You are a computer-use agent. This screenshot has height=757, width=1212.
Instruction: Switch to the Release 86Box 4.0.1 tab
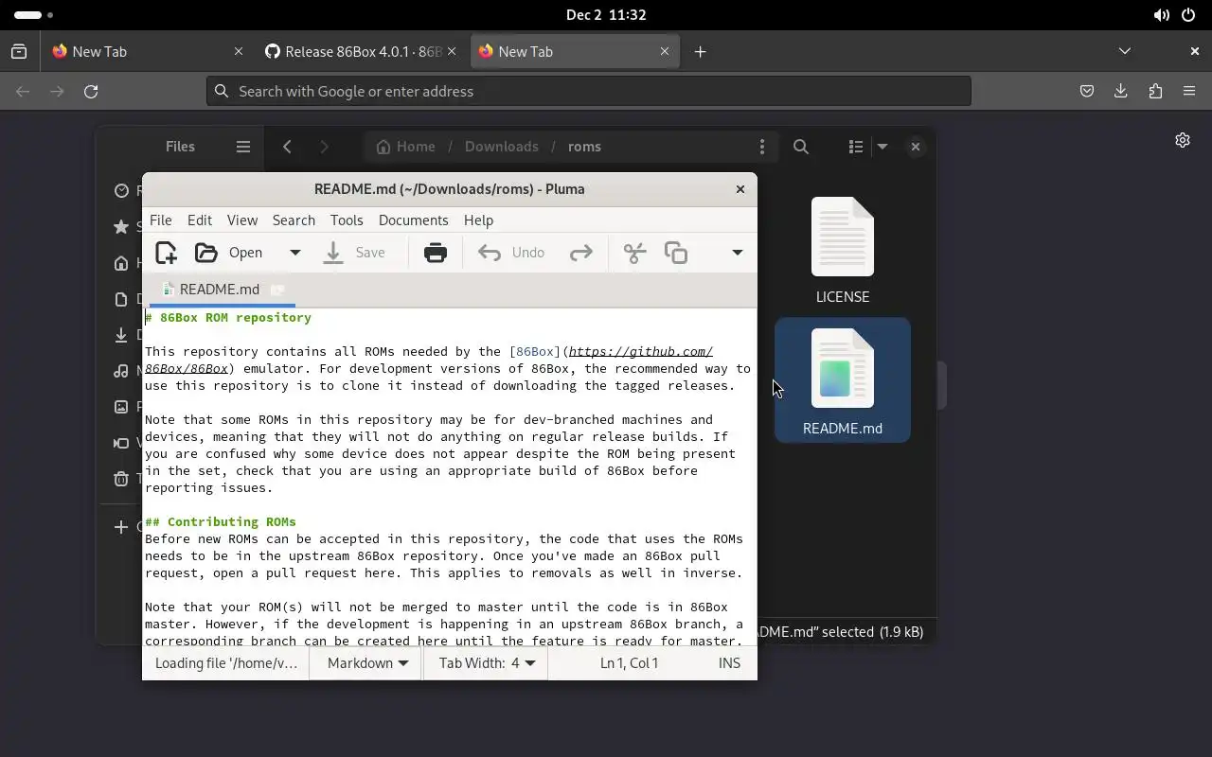coord(363,52)
